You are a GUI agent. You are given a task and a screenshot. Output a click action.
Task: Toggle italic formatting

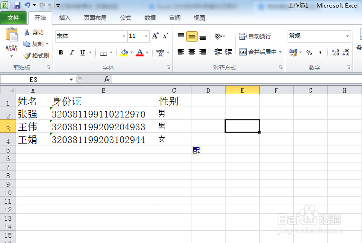[72, 53]
